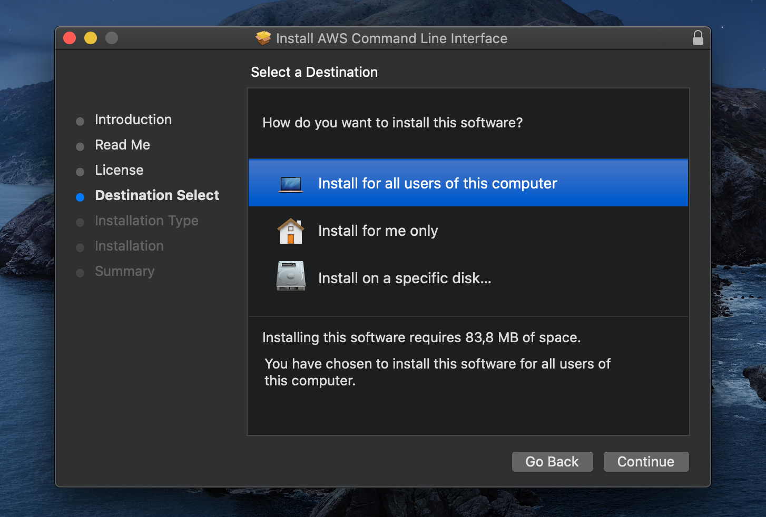The height and width of the screenshot is (517, 766).
Task: Click the dimmed bullet next to Installation Type
Action: click(80, 223)
